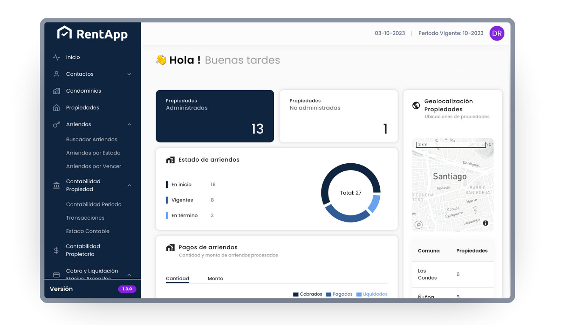This screenshot has height=325, width=579.
Task: Click the Inicio pulse icon
Action: [x=56, y=57]
